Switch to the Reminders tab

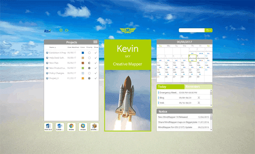coord(198,87)
